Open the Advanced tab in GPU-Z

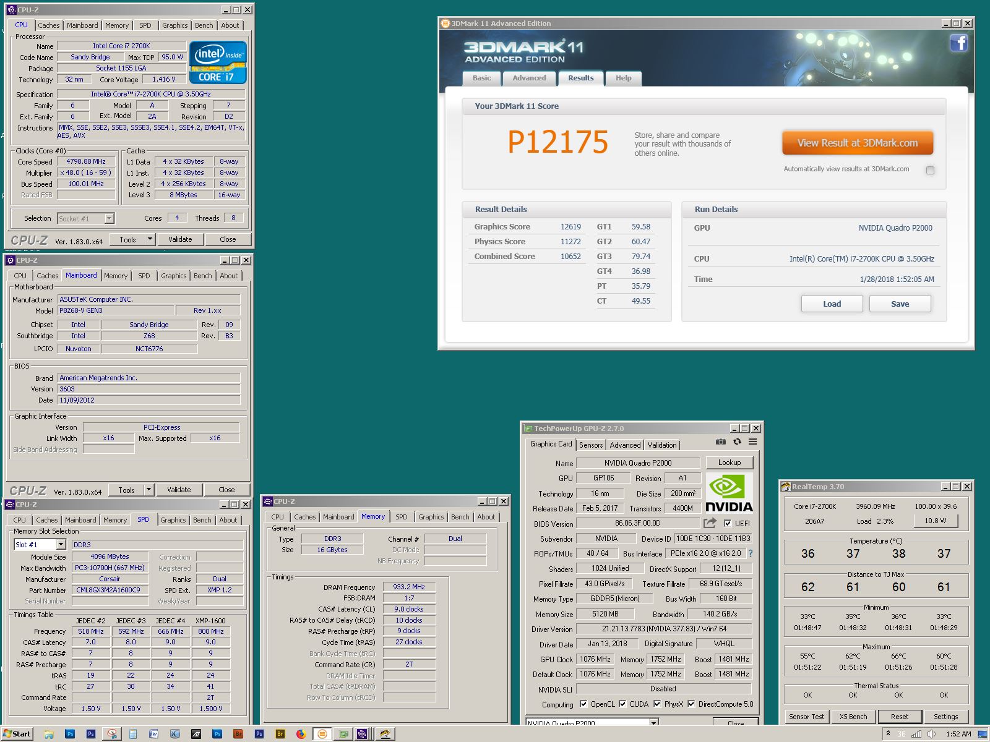click(x=625, y=445)
